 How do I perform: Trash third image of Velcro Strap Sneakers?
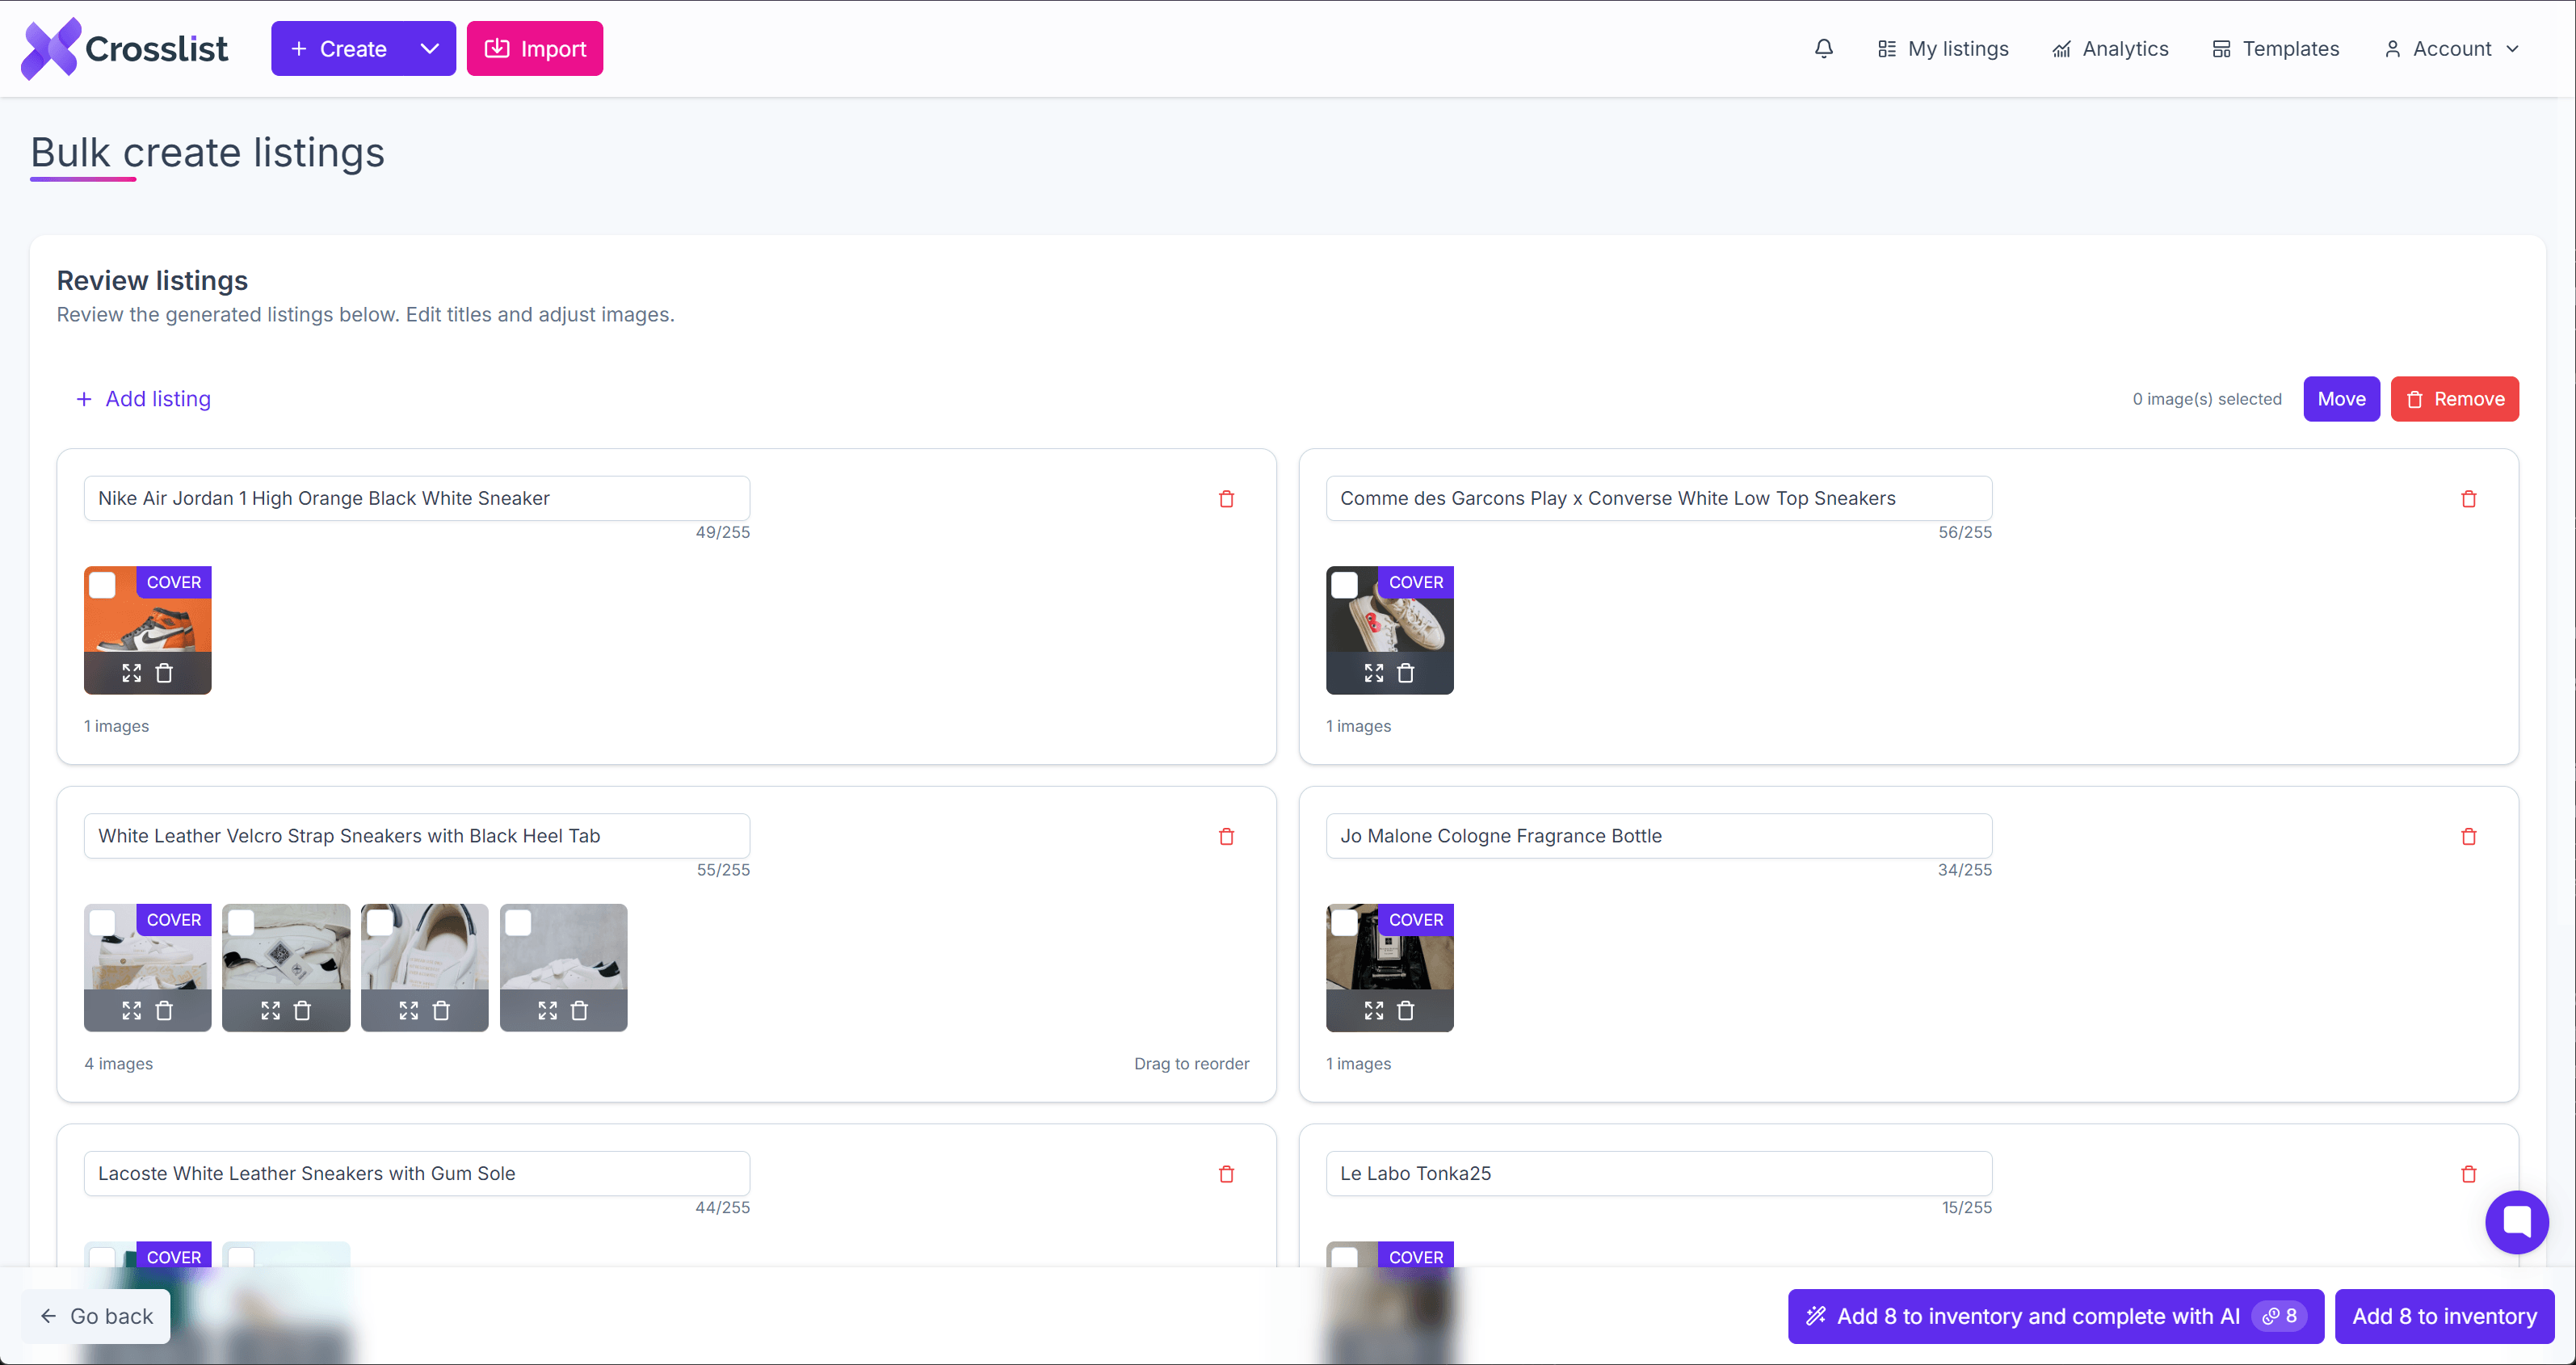[441, 1011]
